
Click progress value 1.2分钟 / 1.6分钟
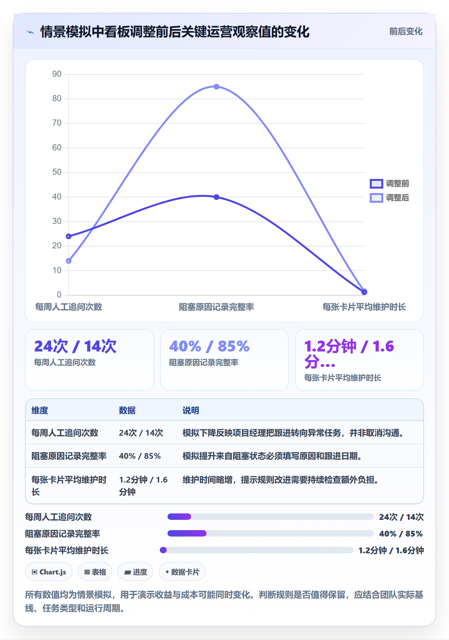tap(391, 550)
